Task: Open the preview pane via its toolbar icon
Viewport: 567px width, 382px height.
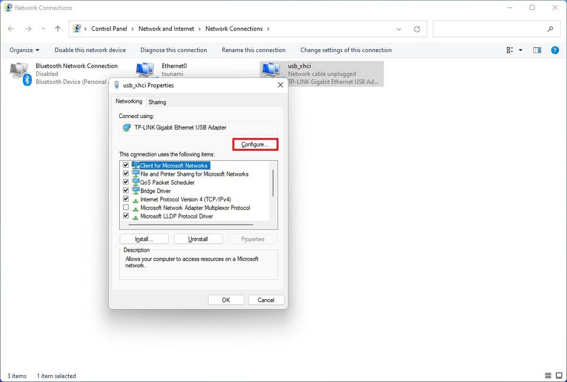Action: 537,50
